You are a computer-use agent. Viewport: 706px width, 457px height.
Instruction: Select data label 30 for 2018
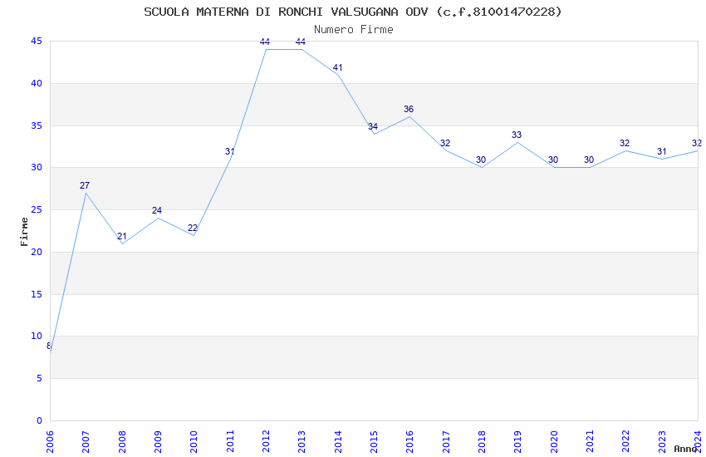[x=481, y=160]
